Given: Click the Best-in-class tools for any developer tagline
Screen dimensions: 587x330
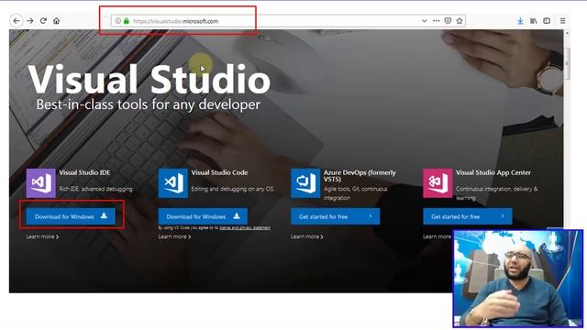Looking at the screenshot, I should point(149,104).
